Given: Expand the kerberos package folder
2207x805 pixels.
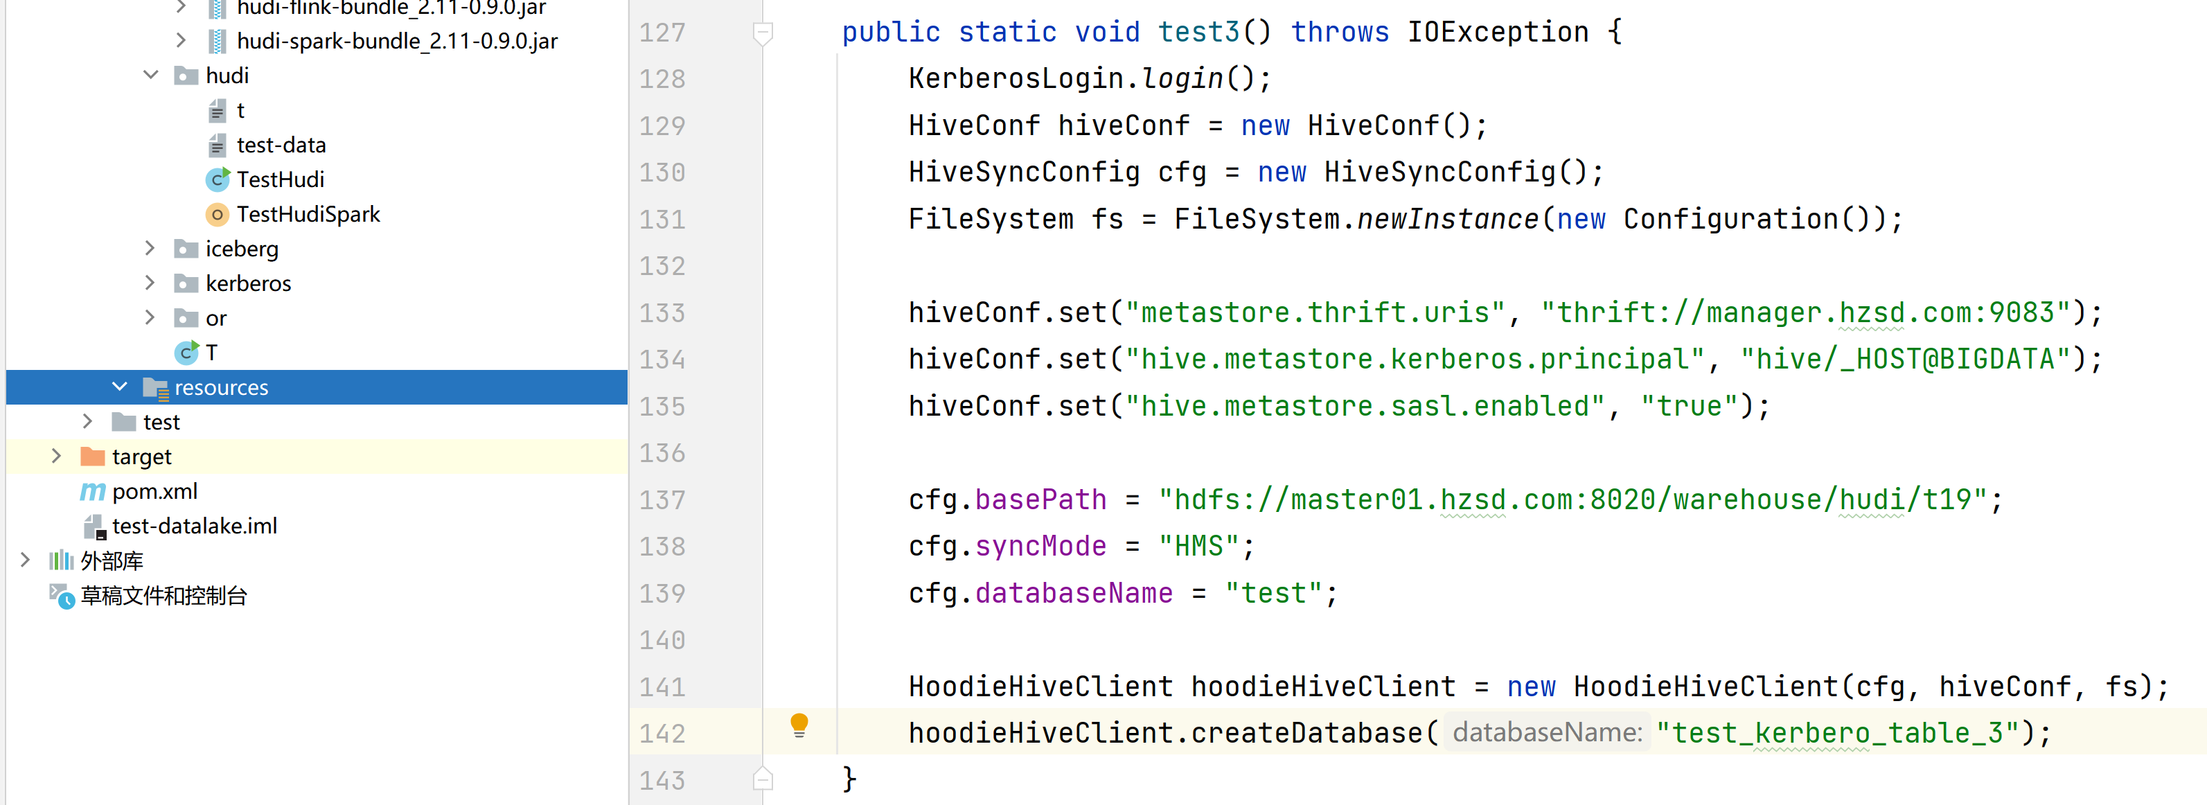Looking at the screenshot, I should (151, 283).
